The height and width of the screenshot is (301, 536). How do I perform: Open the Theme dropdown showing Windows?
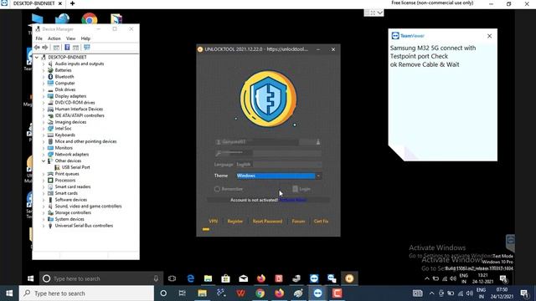[279, 176]
